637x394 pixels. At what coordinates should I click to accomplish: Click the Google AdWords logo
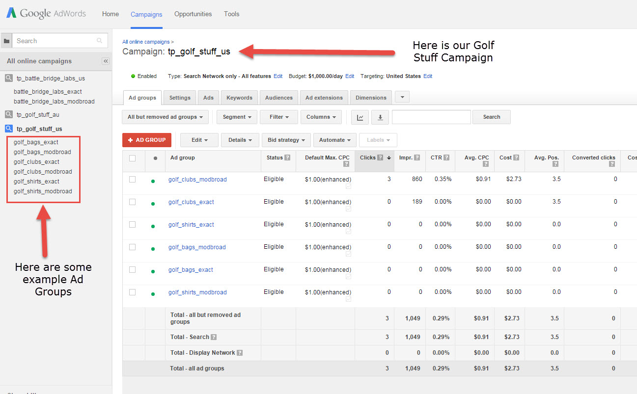[x=46, y=14]
